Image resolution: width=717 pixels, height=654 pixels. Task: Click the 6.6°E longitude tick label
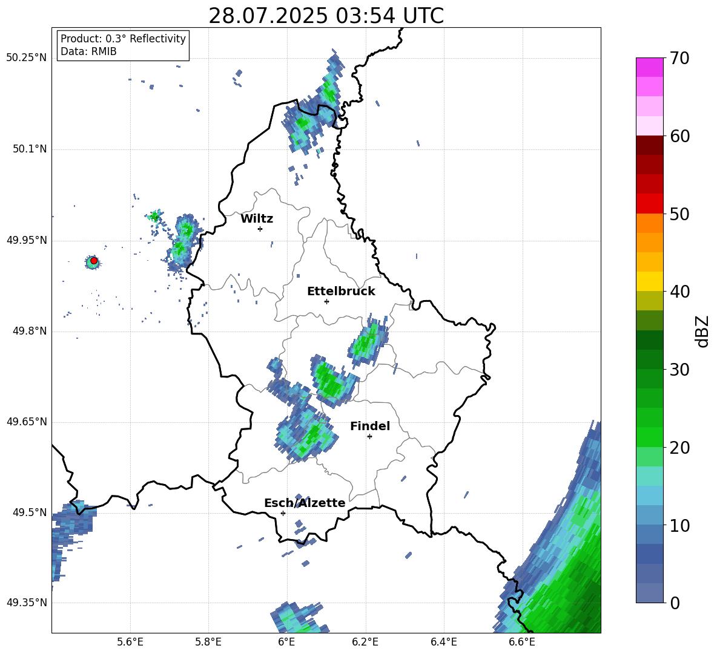tap(522, 642)
